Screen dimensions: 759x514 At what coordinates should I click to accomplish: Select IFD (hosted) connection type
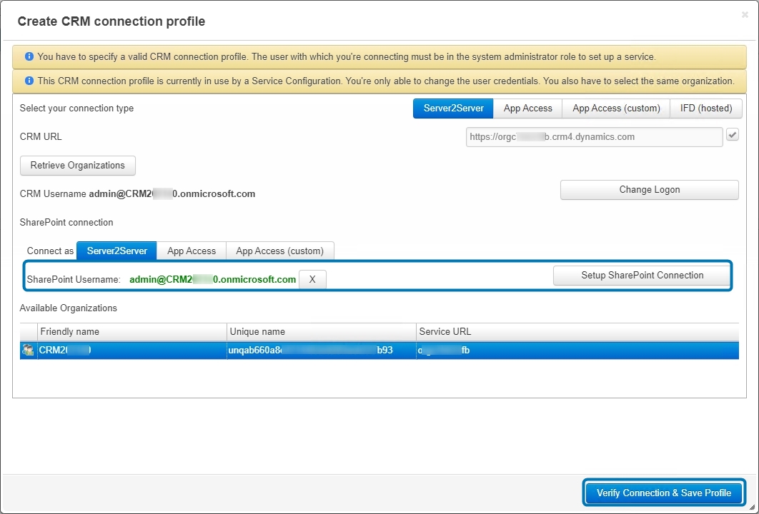coord(705,109)
